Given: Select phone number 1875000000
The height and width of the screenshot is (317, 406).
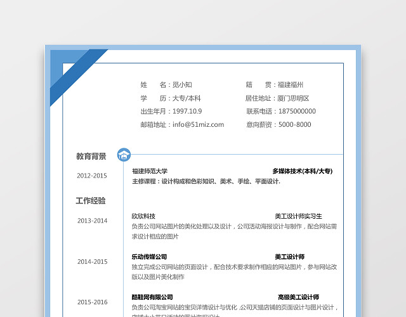Looking at the screenshot, I should pos(297,112).
